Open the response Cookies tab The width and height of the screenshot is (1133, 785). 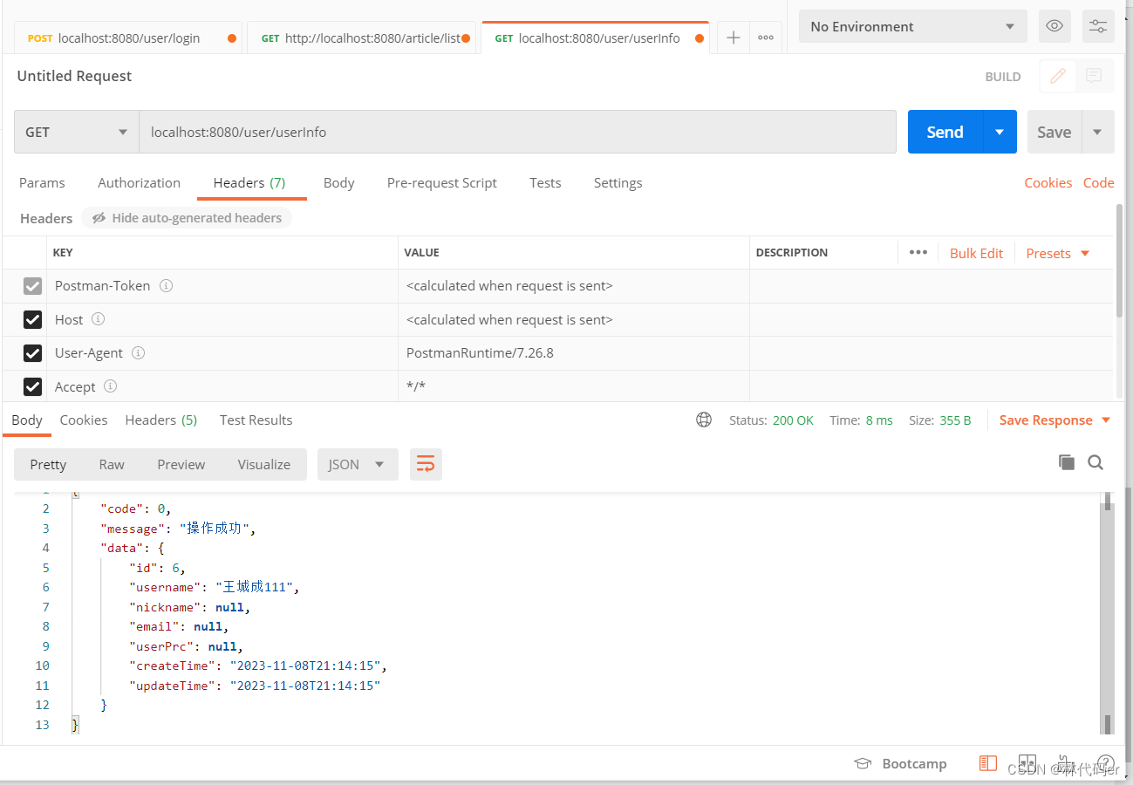(84, 420)
